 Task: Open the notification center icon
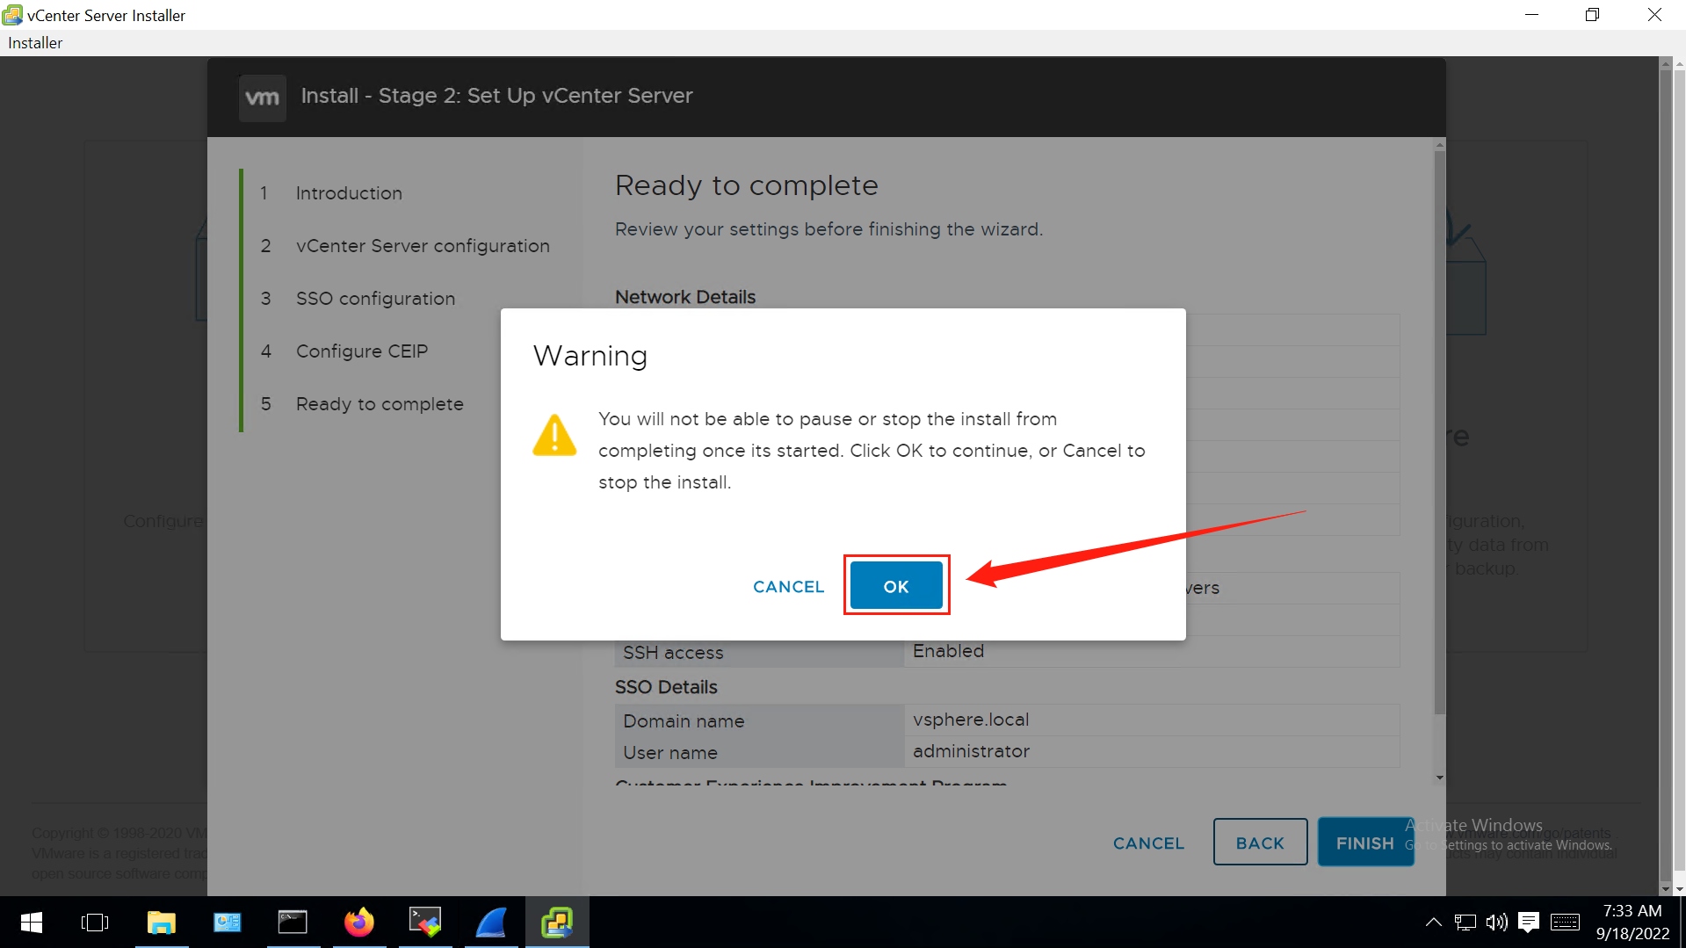[1529, 923]
